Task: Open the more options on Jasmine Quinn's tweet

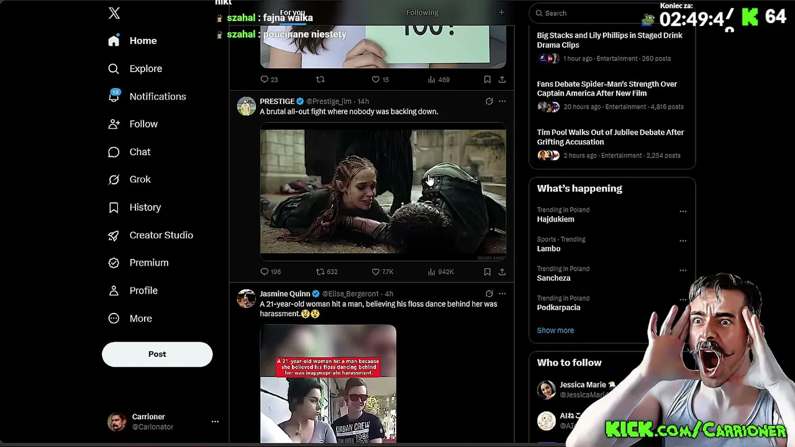Action: click(x=502, y=294)
